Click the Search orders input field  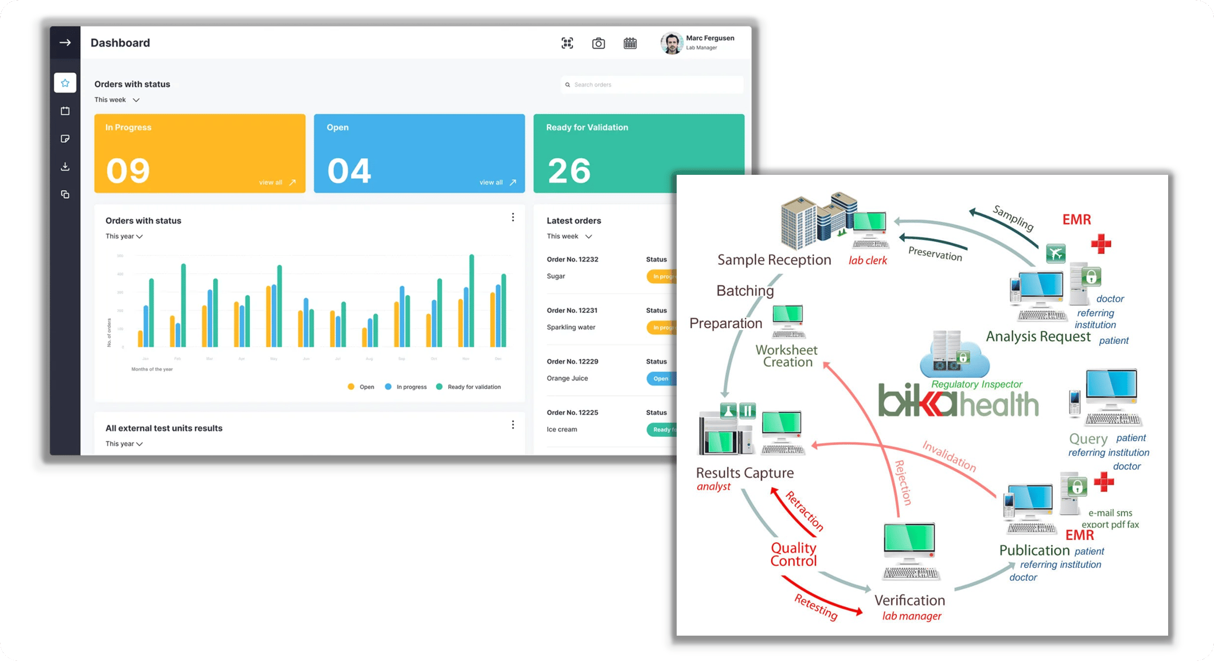654,85
